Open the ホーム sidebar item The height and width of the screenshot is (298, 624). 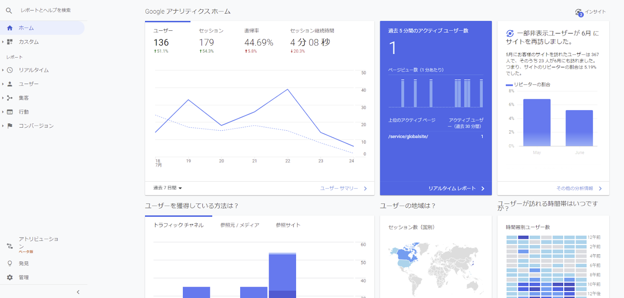42,28
